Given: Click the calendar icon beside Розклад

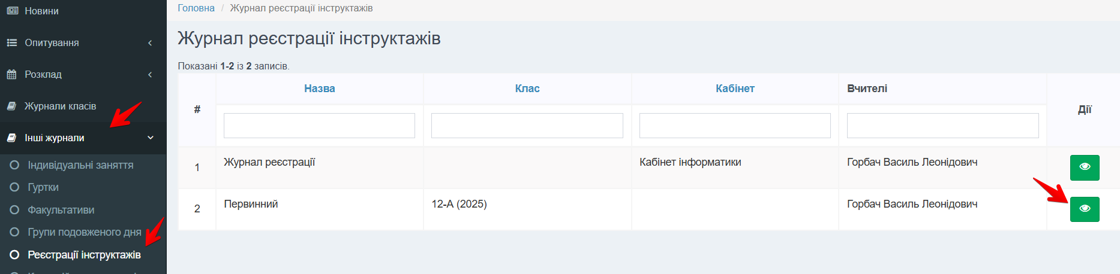Looking at the screenshot, I should point(12,74).
